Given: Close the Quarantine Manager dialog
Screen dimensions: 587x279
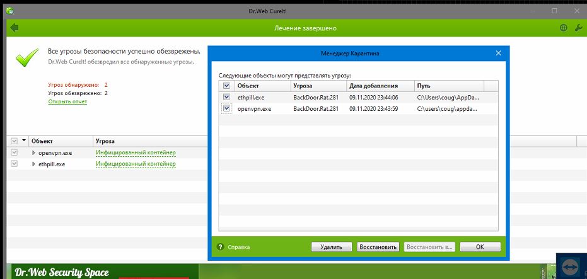Looking at the screenshot, I should (498, 53).
